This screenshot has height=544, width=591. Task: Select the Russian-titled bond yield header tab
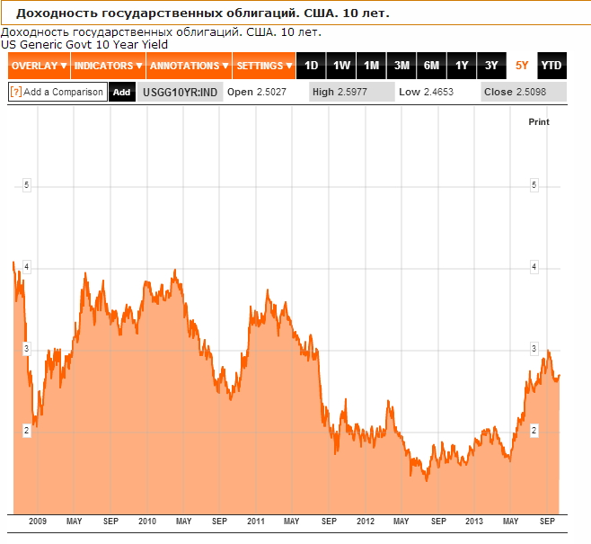pos(203,15)
